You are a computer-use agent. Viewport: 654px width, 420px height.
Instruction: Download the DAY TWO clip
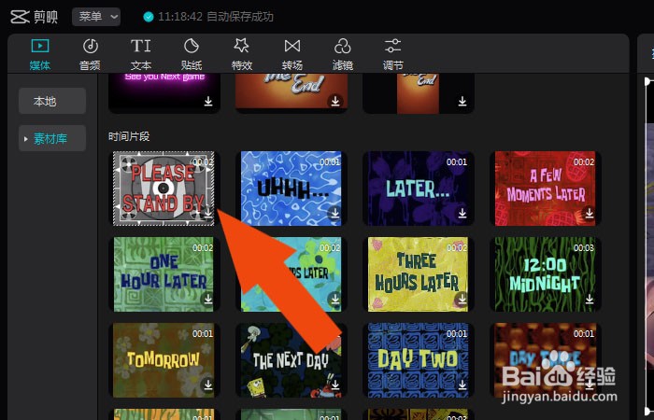tap(462, 385)
